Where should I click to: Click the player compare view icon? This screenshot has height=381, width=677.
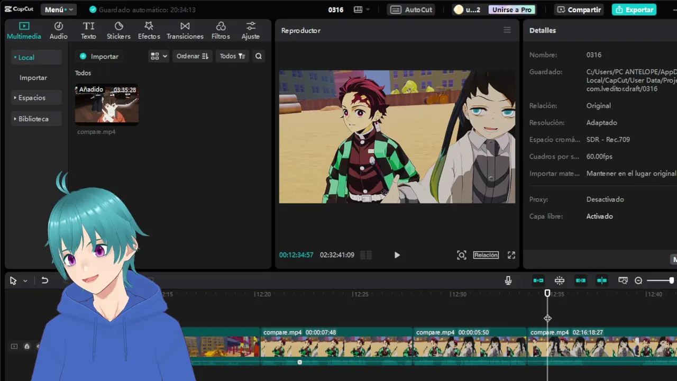[366, 255]
